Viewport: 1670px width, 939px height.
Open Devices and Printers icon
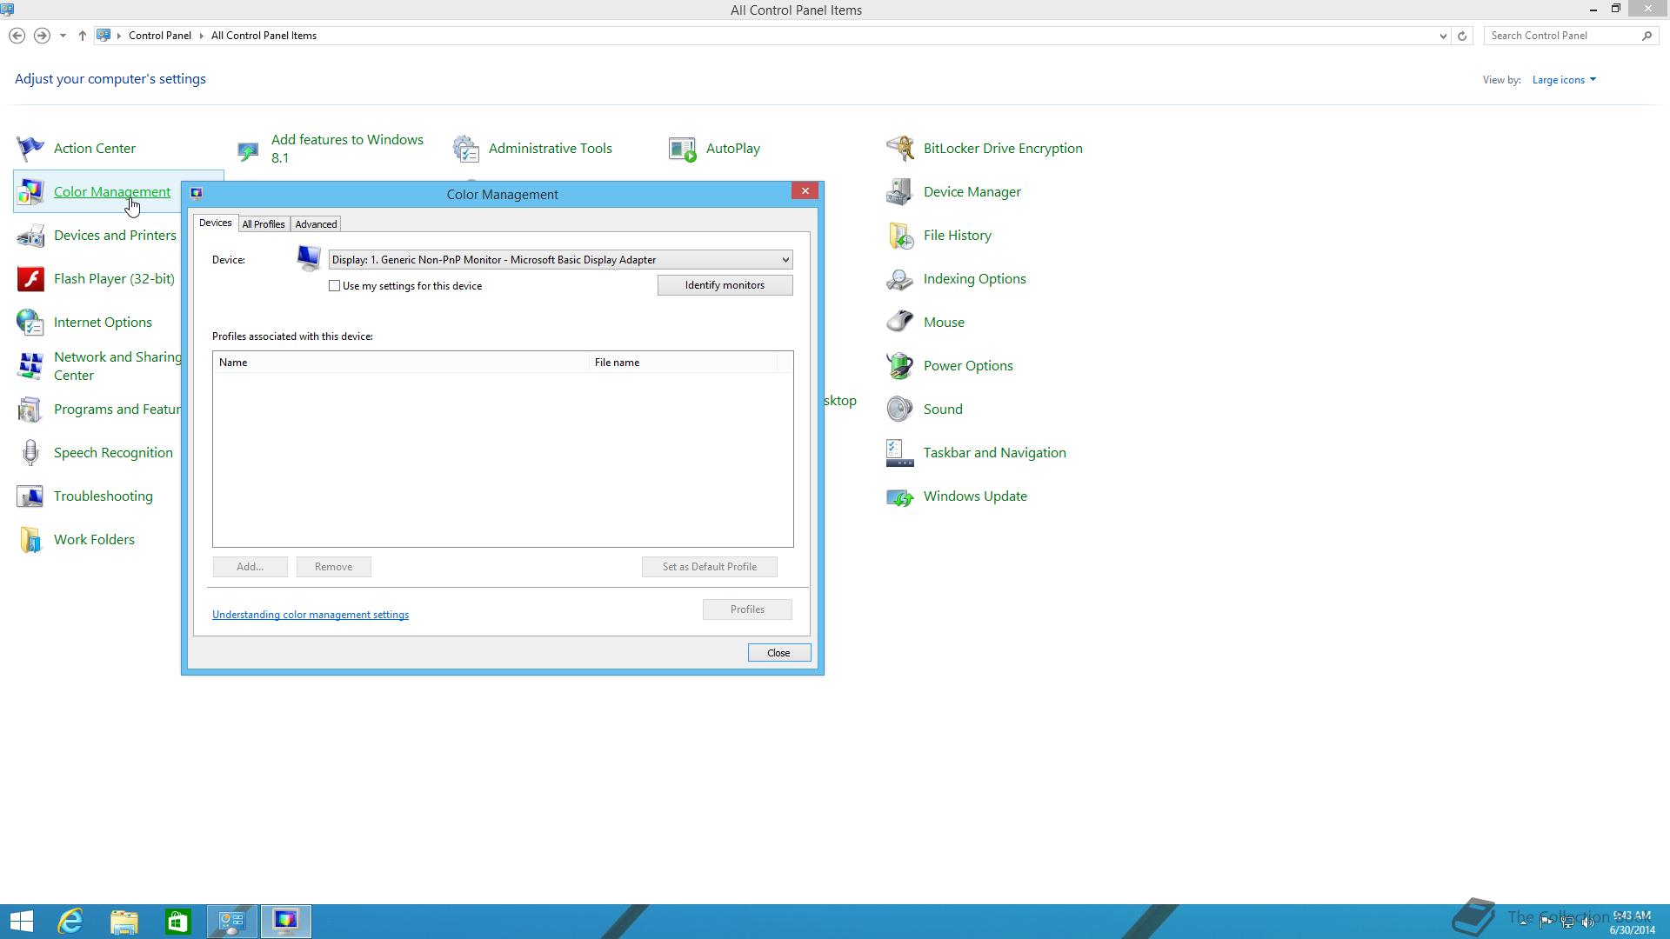30,236
